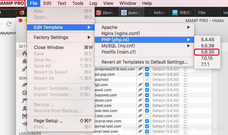Select the Memcached M icon in sidebar
This screenshot has height=135, width=228.
coord(25,116)
